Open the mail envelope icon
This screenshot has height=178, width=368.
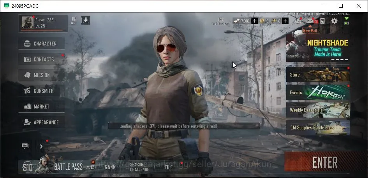pos(310,21)
